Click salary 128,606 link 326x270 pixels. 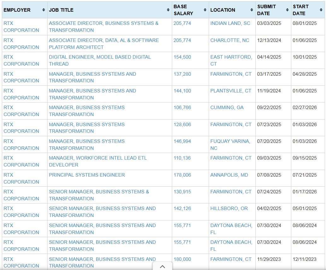coord(182,124)
